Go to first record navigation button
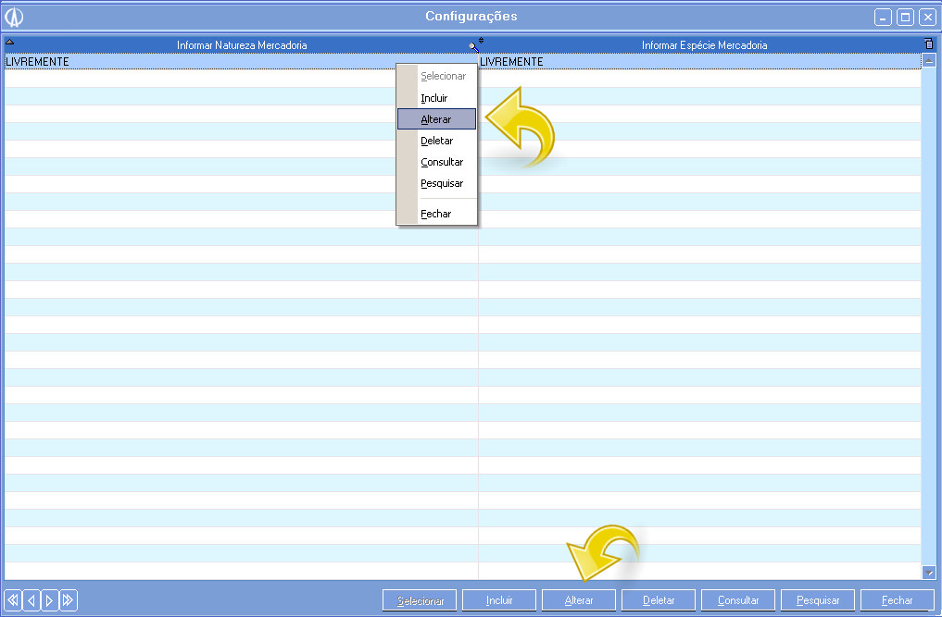 (13, 600)
